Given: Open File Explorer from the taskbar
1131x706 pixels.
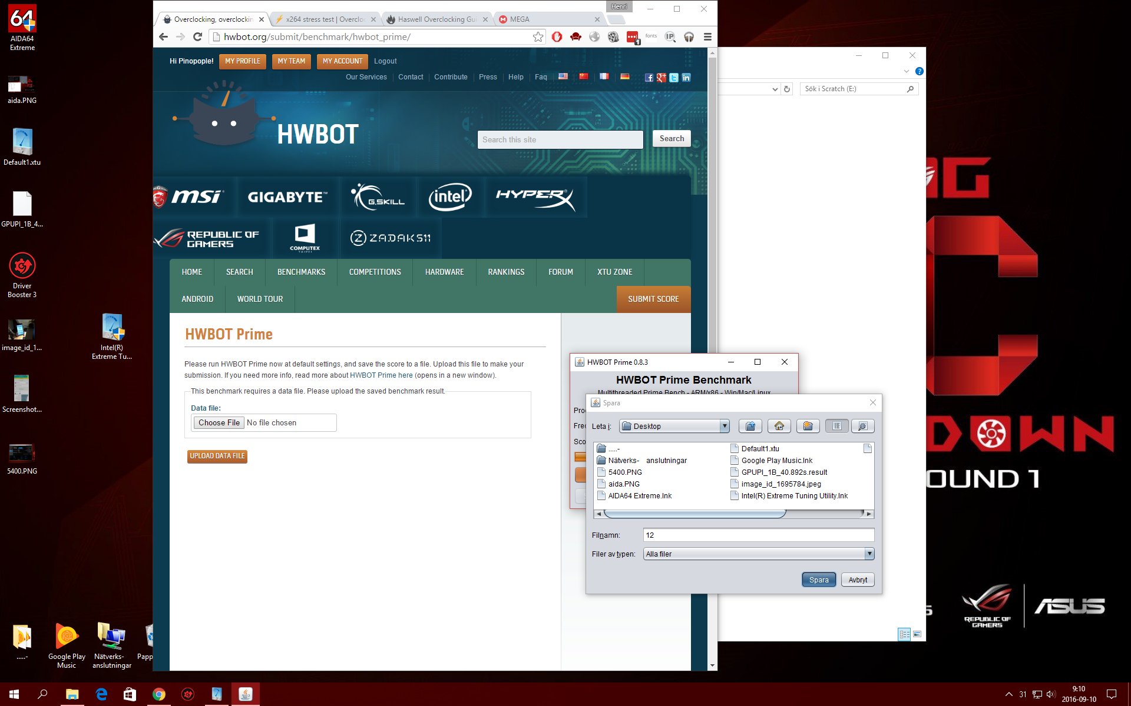Looking at the screenshot, I should pyautogui.click(x=72, y=694).
